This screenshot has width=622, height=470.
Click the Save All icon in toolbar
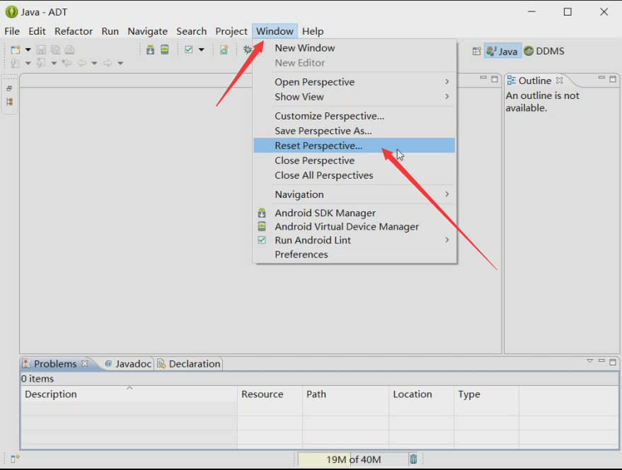[55, 50]
